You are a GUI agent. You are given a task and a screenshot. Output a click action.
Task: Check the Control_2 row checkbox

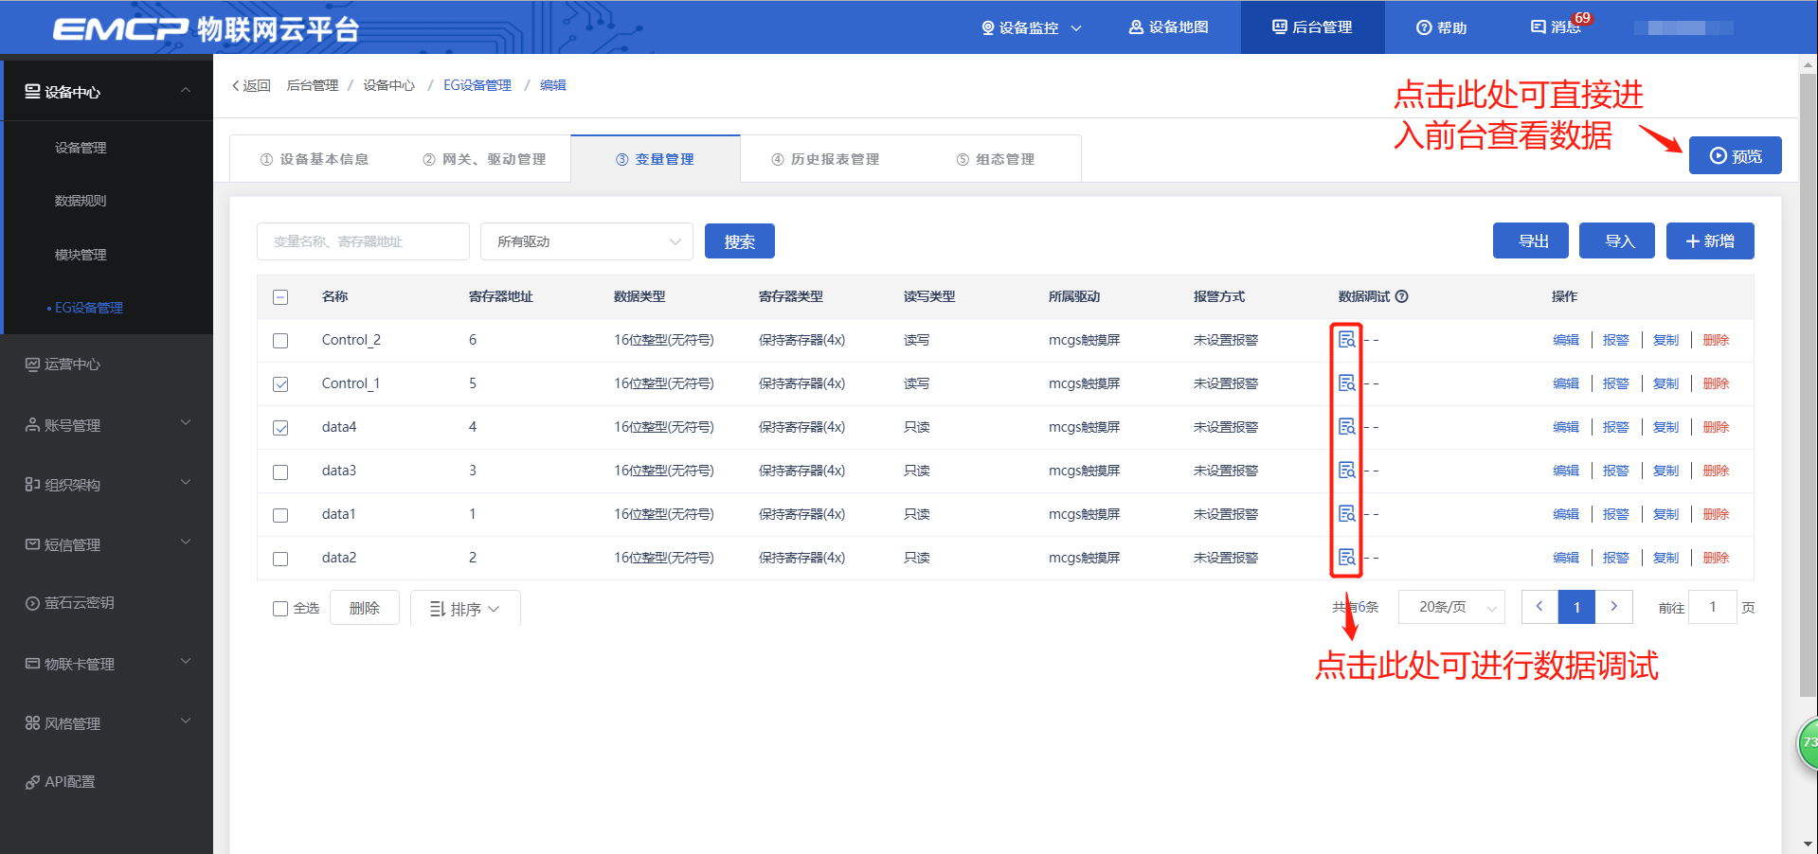(x=280, y=341)
